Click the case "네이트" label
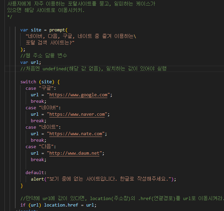 point(43,127)
